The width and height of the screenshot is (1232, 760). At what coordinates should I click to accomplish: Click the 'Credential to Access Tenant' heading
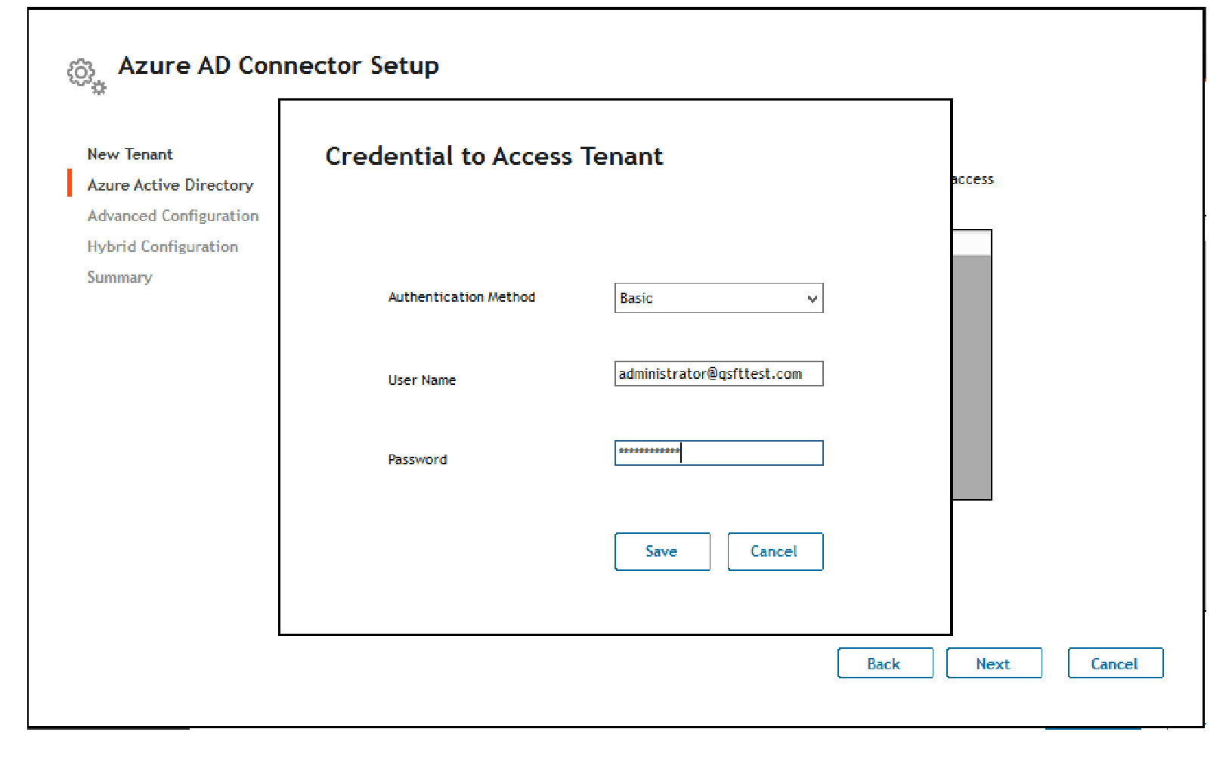(x=494, y=156)
